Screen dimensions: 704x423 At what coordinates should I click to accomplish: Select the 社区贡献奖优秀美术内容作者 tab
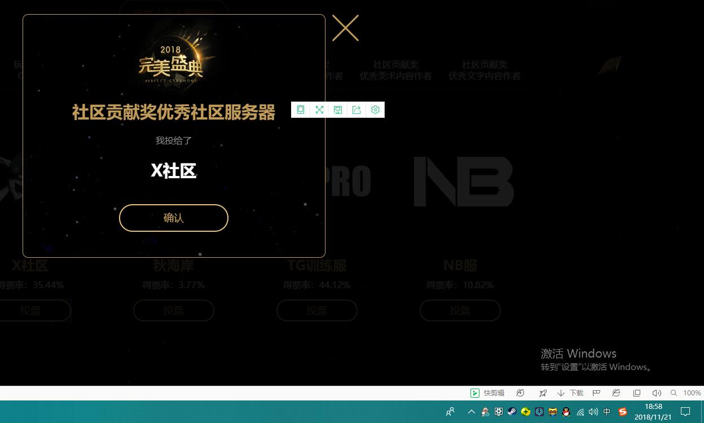(x=395, y=70)
